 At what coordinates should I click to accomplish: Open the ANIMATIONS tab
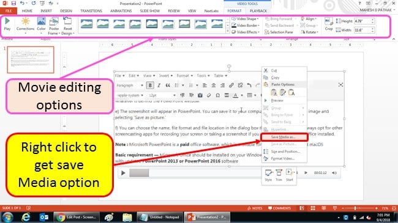(121, 11)
